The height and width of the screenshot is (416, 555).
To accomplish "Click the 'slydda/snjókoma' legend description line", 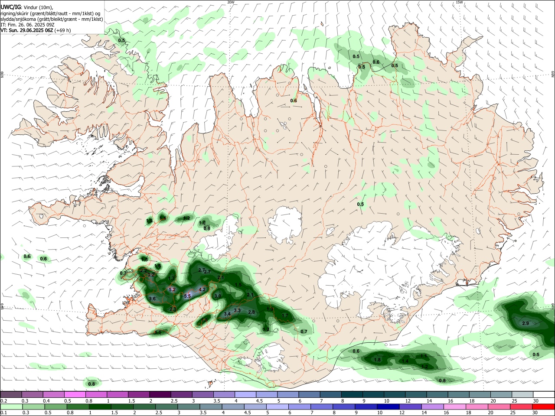I will coord(52,19).
